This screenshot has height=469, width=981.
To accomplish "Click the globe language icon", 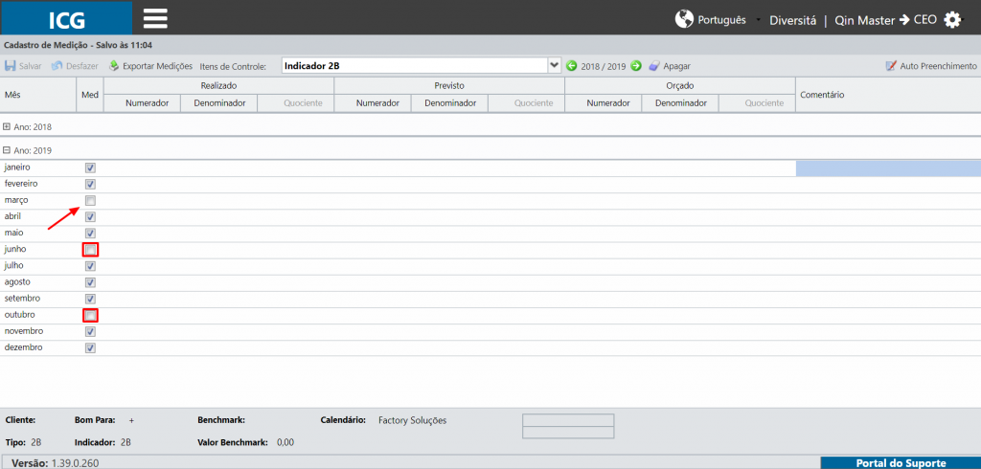I will pyautogui.click(x=684, y=19).
